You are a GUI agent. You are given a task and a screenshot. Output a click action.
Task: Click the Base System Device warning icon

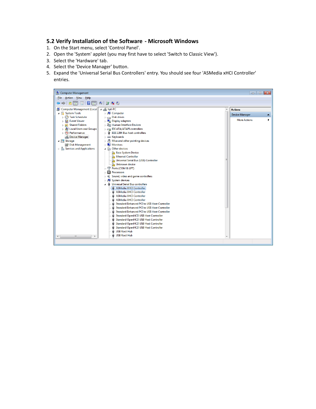[113, 153]
